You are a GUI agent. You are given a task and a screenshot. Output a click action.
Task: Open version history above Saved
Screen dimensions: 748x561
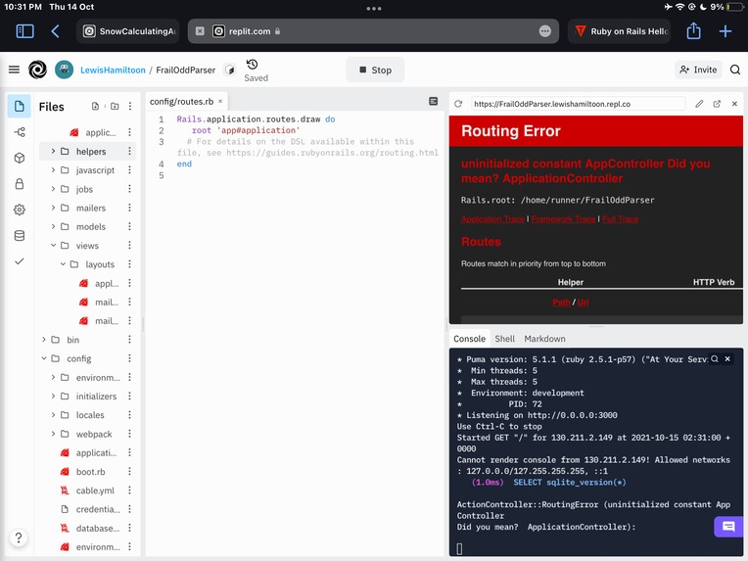pyautogui.click(x=253, y=64)
